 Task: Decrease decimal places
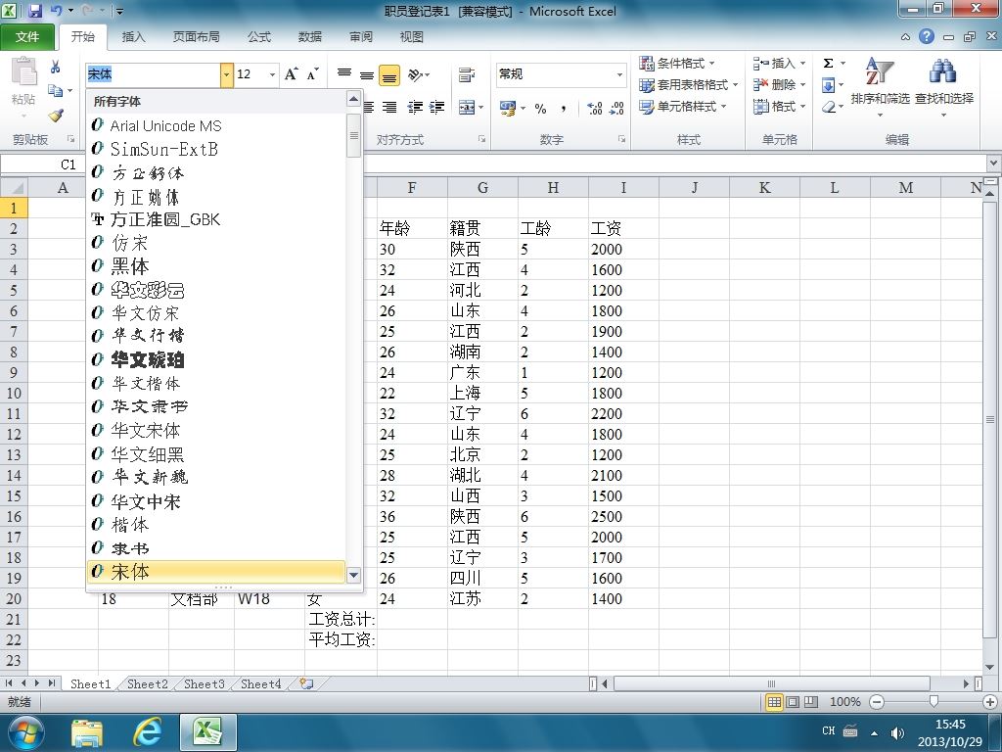coord(616,108)
